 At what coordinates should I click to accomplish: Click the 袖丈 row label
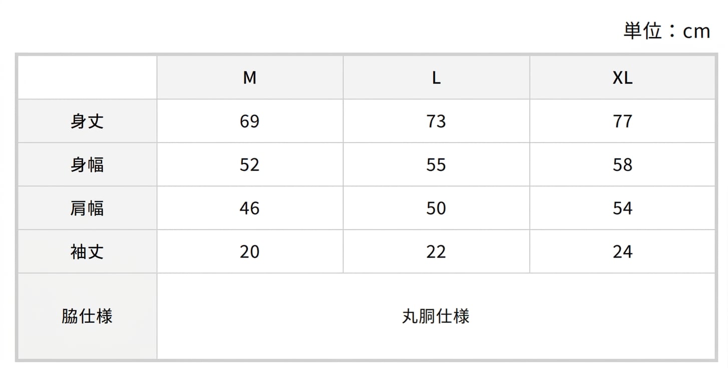pos(87,251)
